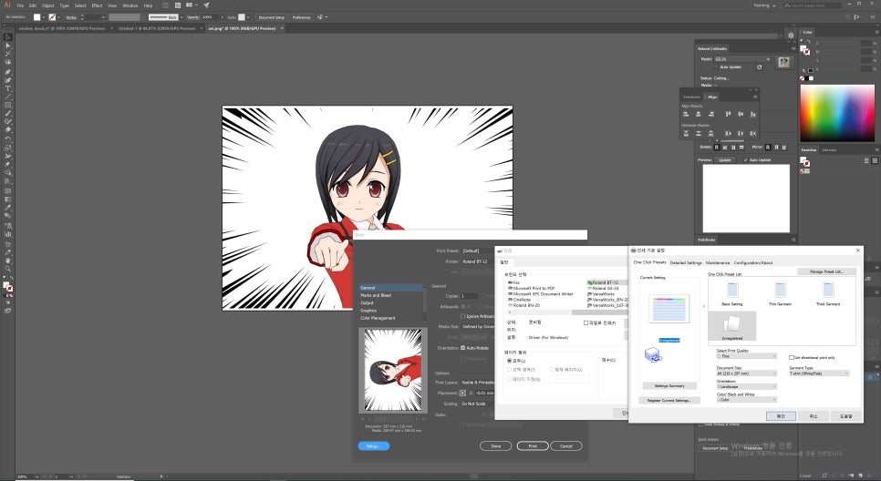
Task: Choose the Basic Setting preset icon
Action: (732, 291)
